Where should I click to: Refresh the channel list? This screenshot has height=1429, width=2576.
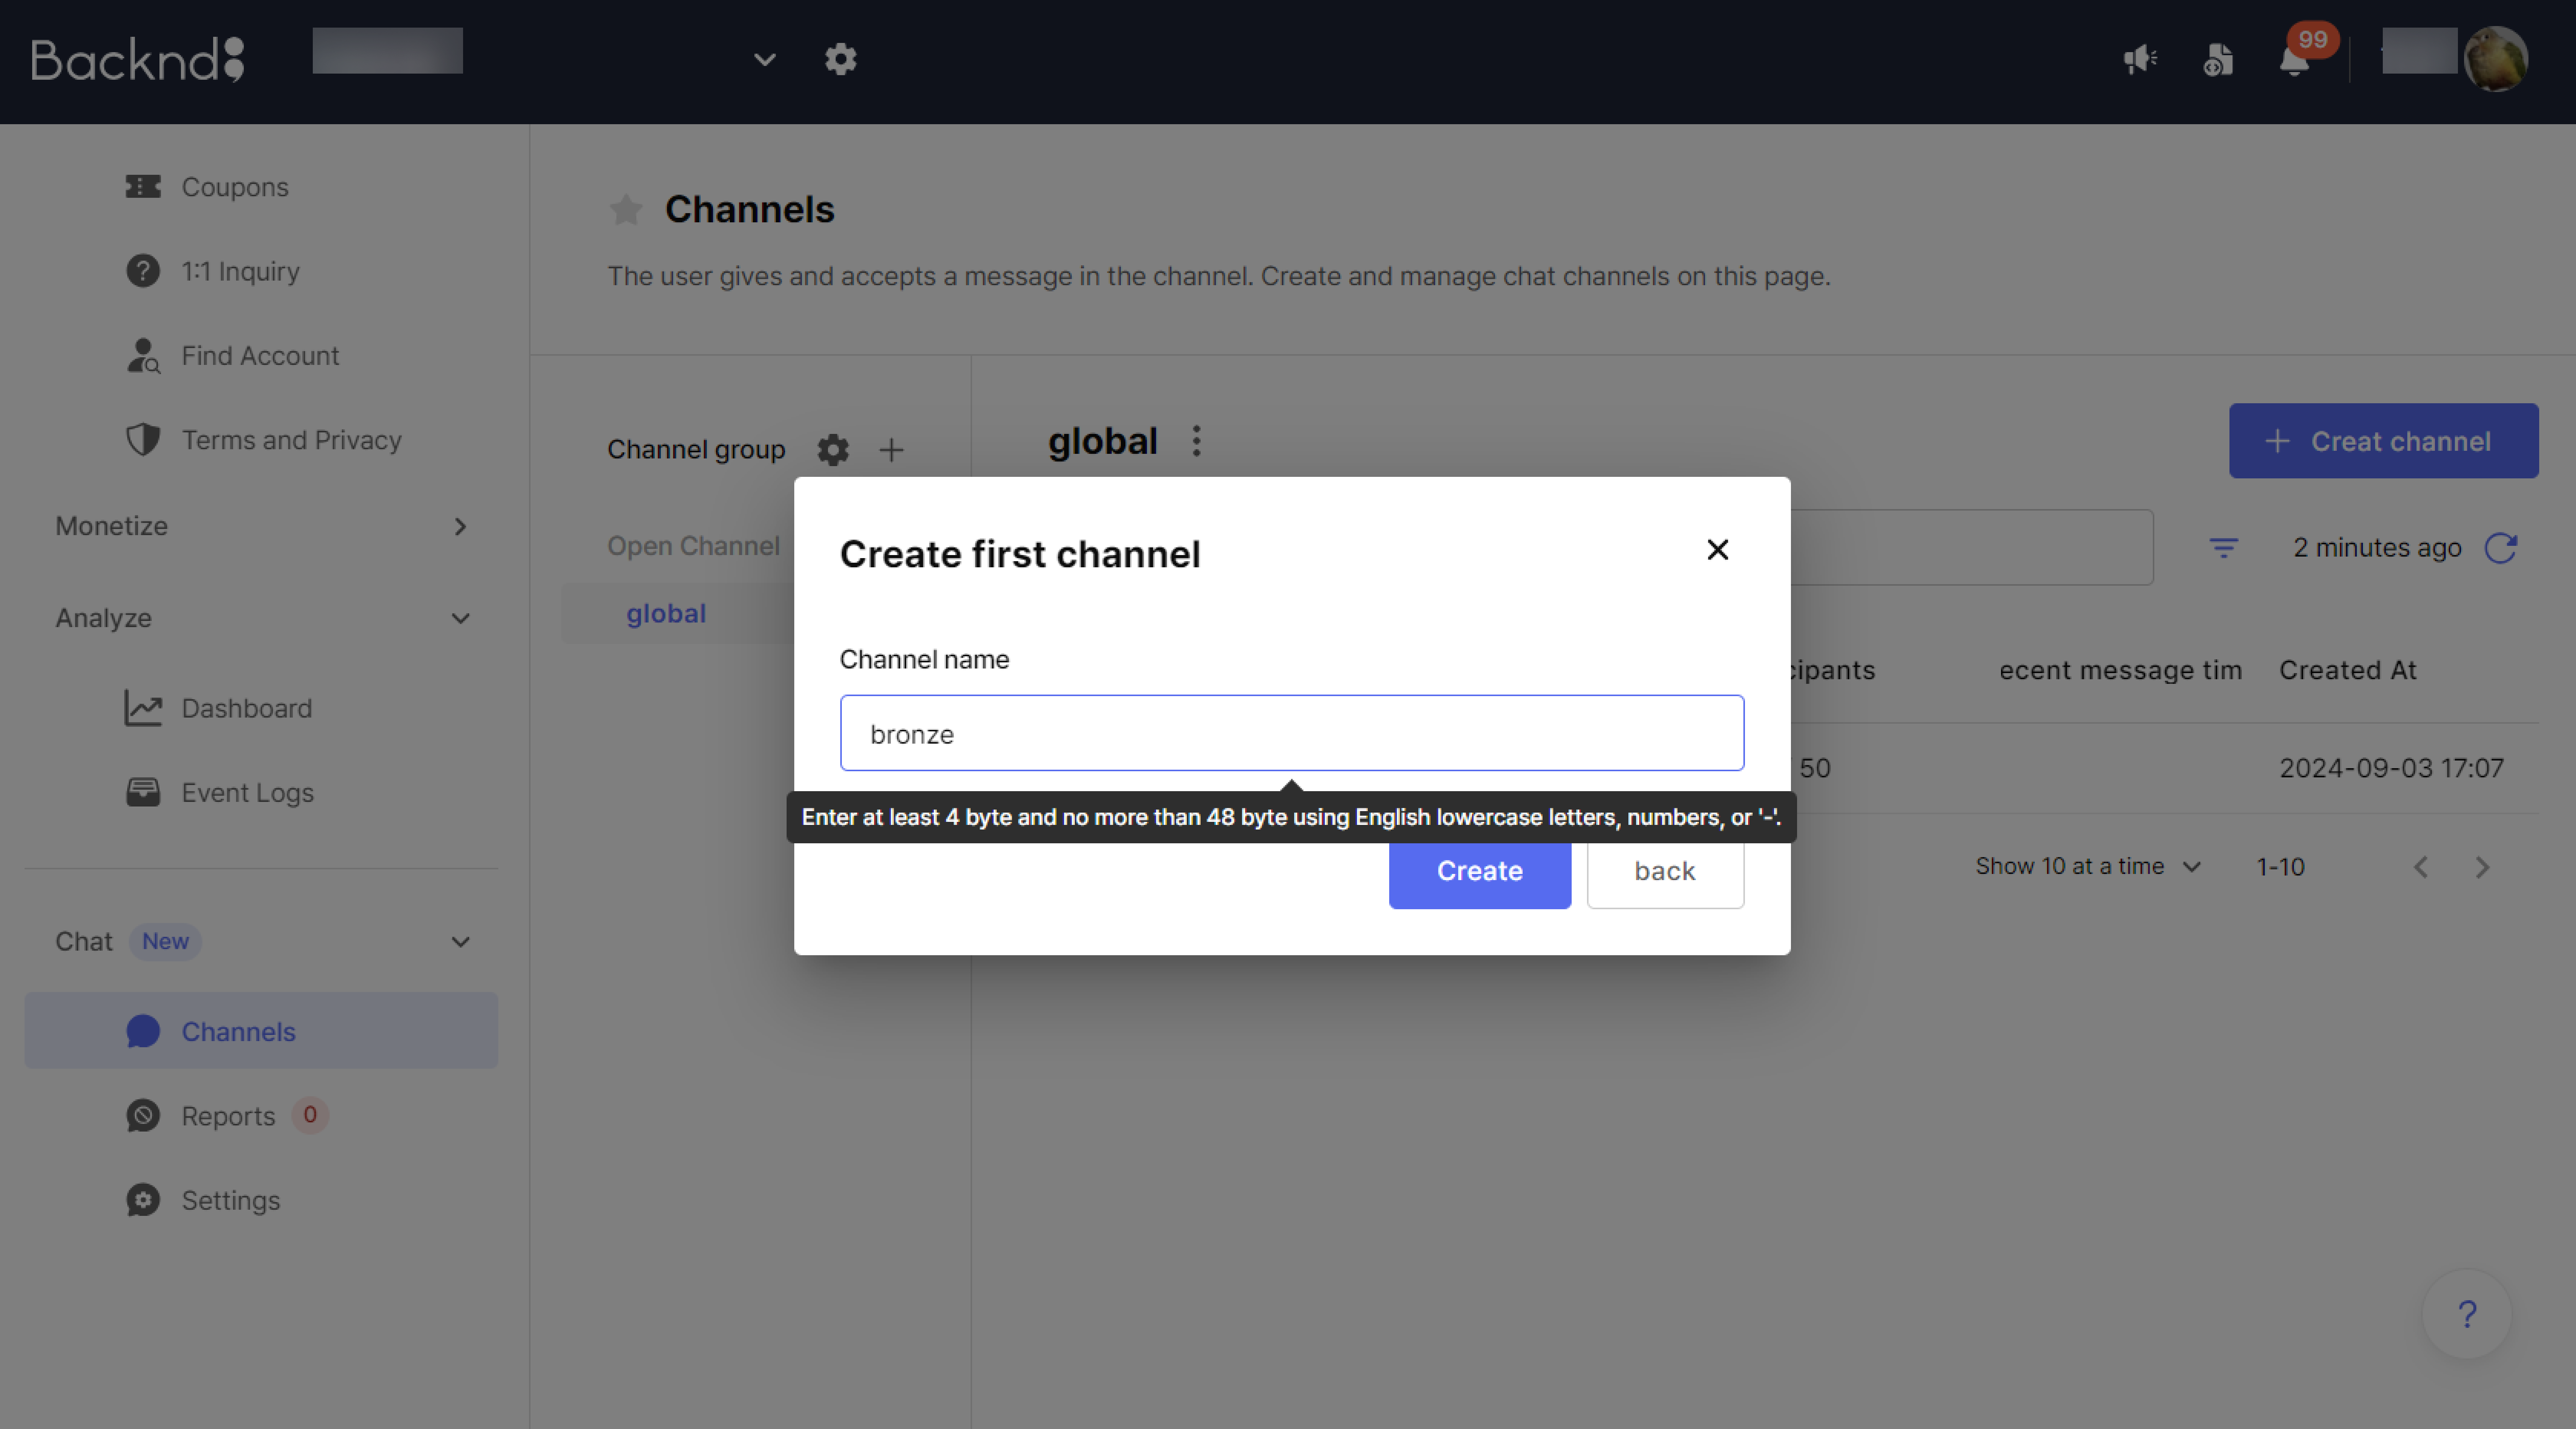click(x=2501, y=548)
